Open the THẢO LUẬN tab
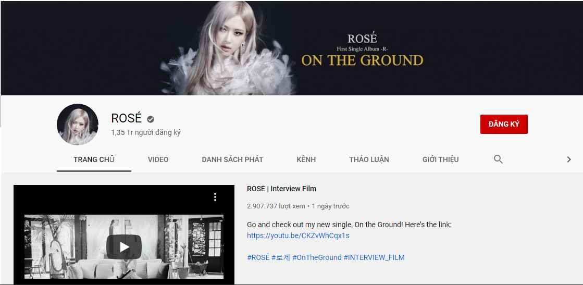Screen dimensions: 583x285 [x=369, y=159]
